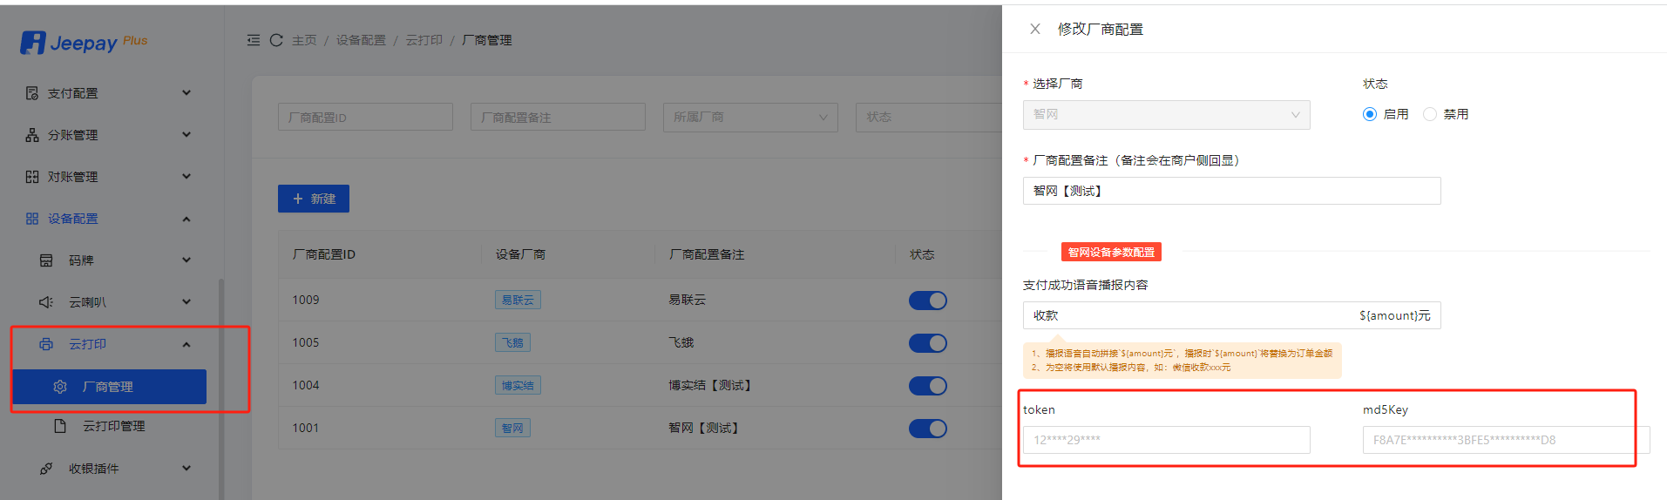The height and width of the screenshot is (500, 1667).
Task: Click the 对账管理 sidebar icon
Action: pyautogui.click(x=32, y=177)
